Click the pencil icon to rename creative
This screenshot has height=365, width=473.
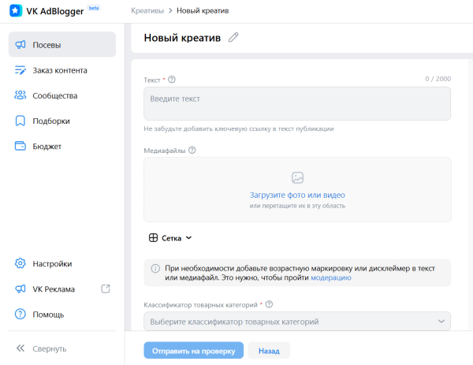pos(233,38)
